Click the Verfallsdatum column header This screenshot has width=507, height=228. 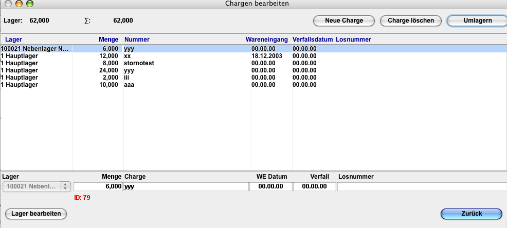point(312,40)
